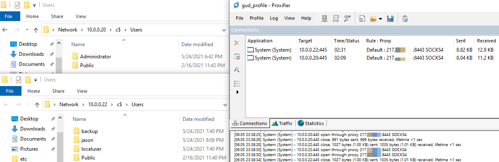499x162 pixels.
Task: Expand the address bar history dropdown for 10.0.0.20
Action: (224, 30)
